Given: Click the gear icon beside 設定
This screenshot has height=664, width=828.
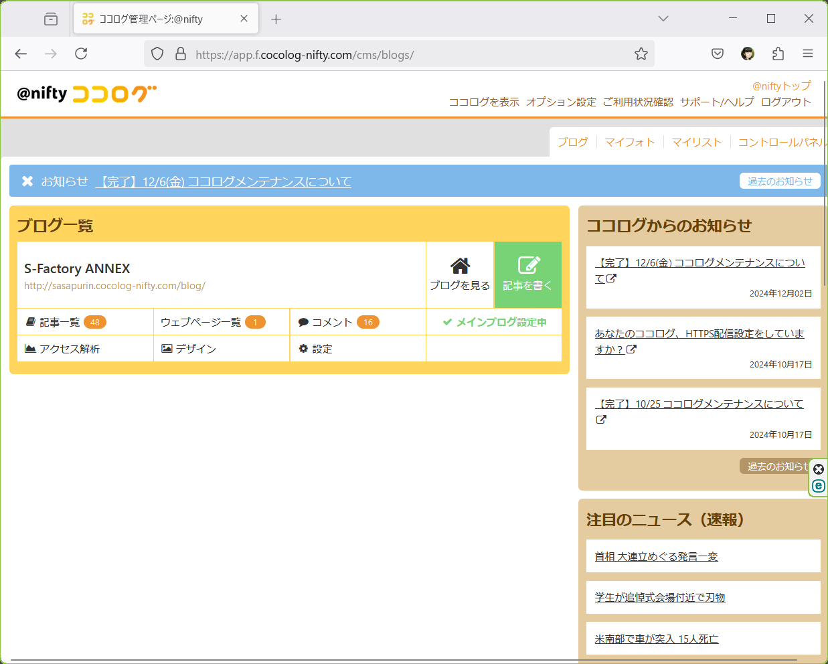Looking at the screenshot, I should point(303,349).
